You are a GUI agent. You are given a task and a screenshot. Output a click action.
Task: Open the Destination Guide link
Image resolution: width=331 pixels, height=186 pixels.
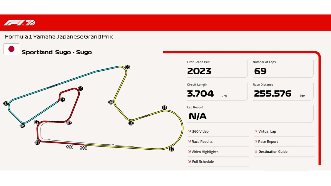pos(273,152)
